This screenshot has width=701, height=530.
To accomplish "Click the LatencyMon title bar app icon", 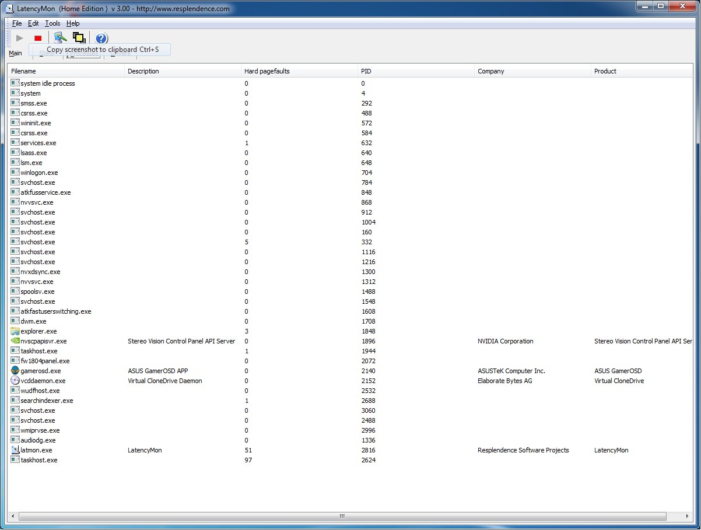I will click(9, 8).
